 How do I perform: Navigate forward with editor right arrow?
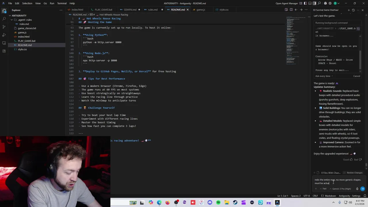point(301,9)
